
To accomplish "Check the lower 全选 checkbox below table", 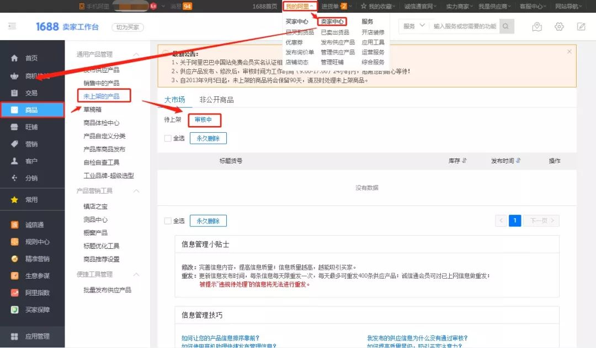I will point(168,221).
